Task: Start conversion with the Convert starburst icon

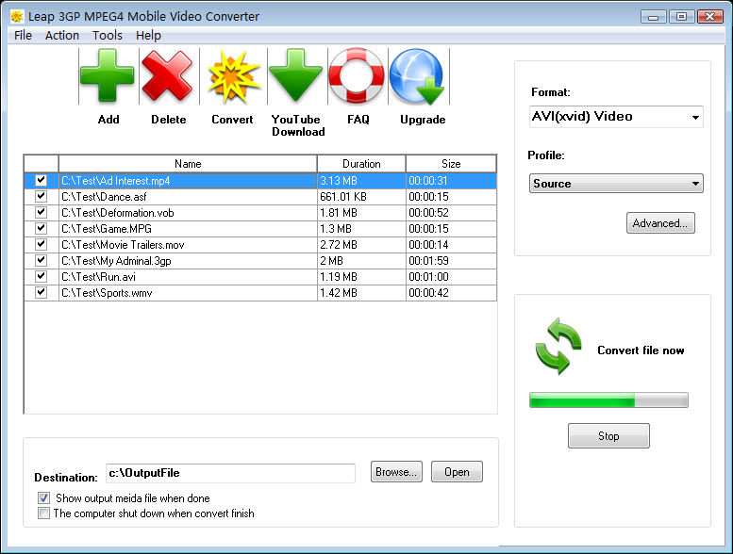Action: (x=232, y=76)
